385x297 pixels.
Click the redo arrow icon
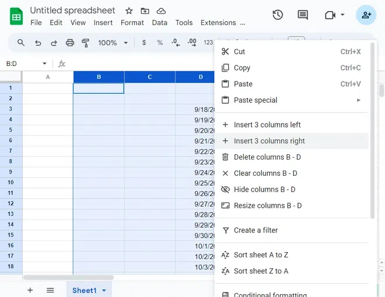click(x=54, y=43)
